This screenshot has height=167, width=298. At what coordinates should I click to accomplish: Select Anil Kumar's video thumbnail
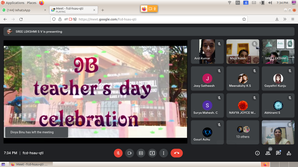point(207,52)
